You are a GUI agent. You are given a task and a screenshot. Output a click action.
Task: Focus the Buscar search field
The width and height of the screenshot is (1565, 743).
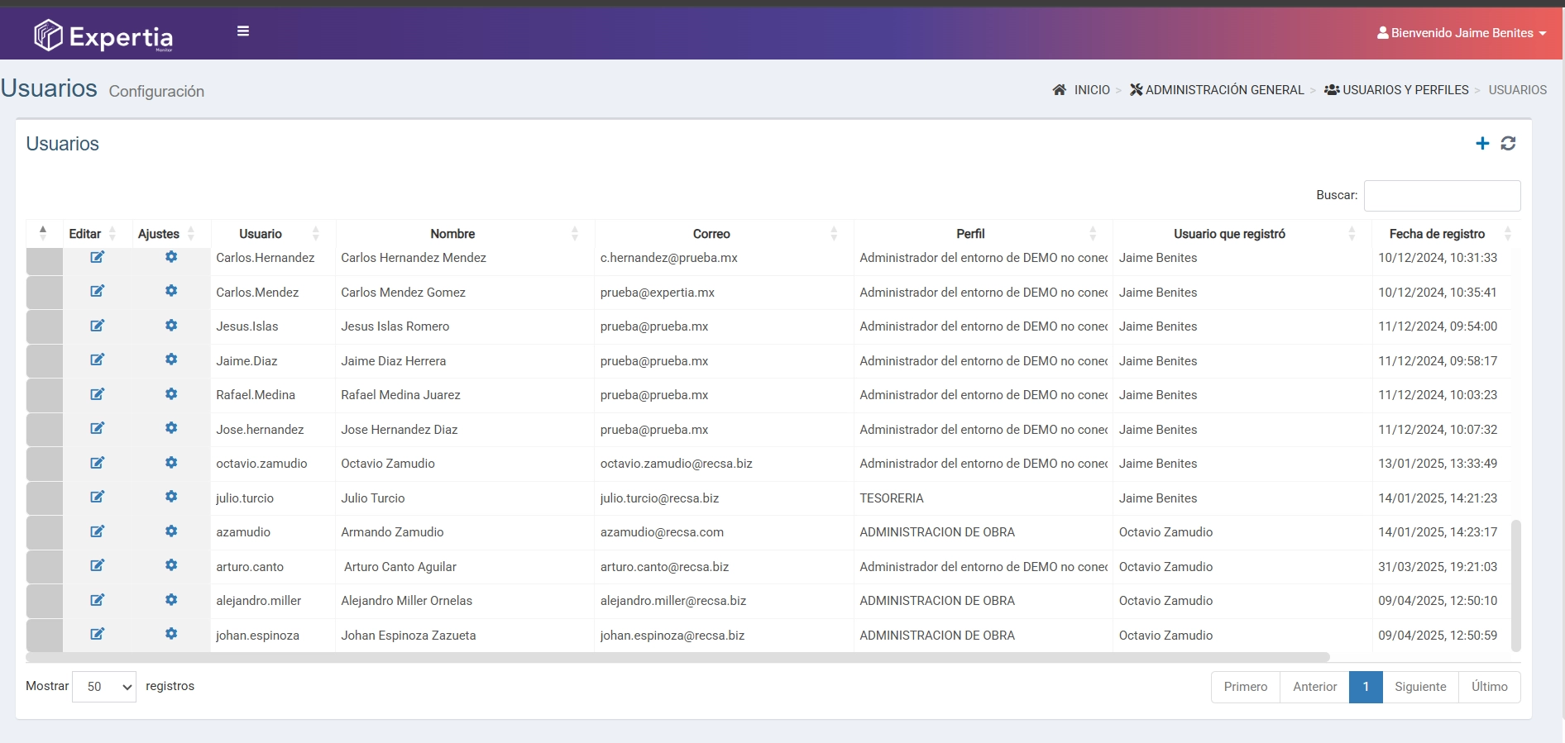(x=1442, y=196)
